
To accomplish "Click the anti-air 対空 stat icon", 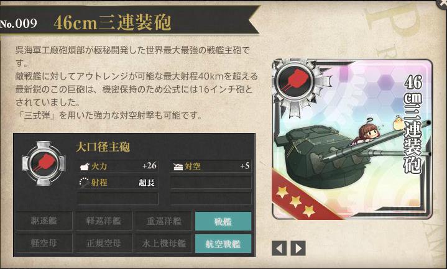I will pyautogui.click(x=178, y=166).
